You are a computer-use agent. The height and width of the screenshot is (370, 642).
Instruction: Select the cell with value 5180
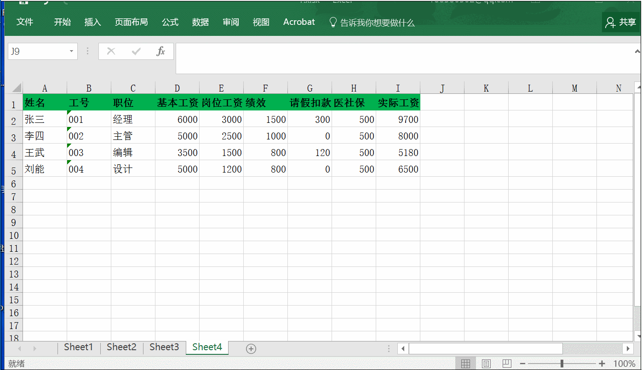398,152
